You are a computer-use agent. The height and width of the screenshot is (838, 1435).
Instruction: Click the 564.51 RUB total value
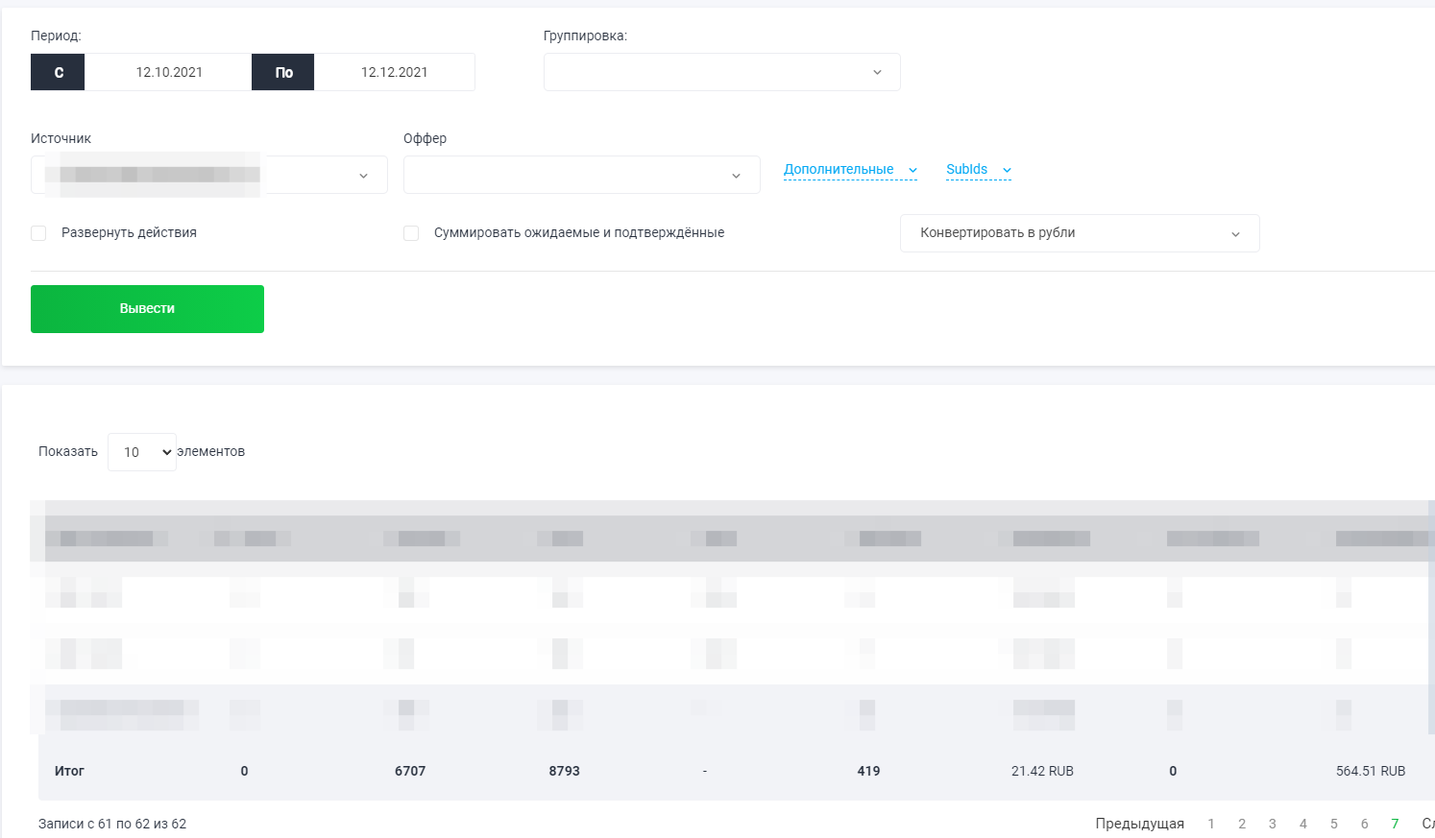(1371, 771)
